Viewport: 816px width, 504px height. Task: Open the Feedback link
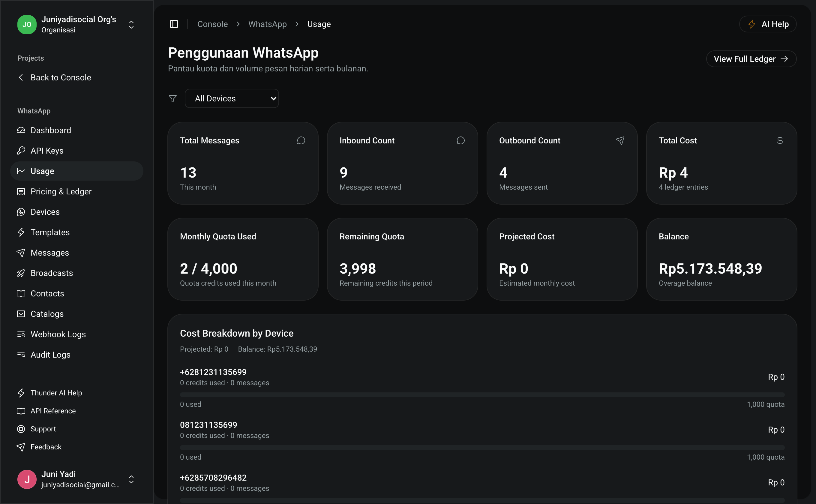coord(77,447)
